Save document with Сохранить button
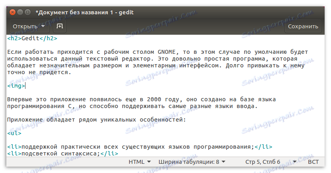 303,26
